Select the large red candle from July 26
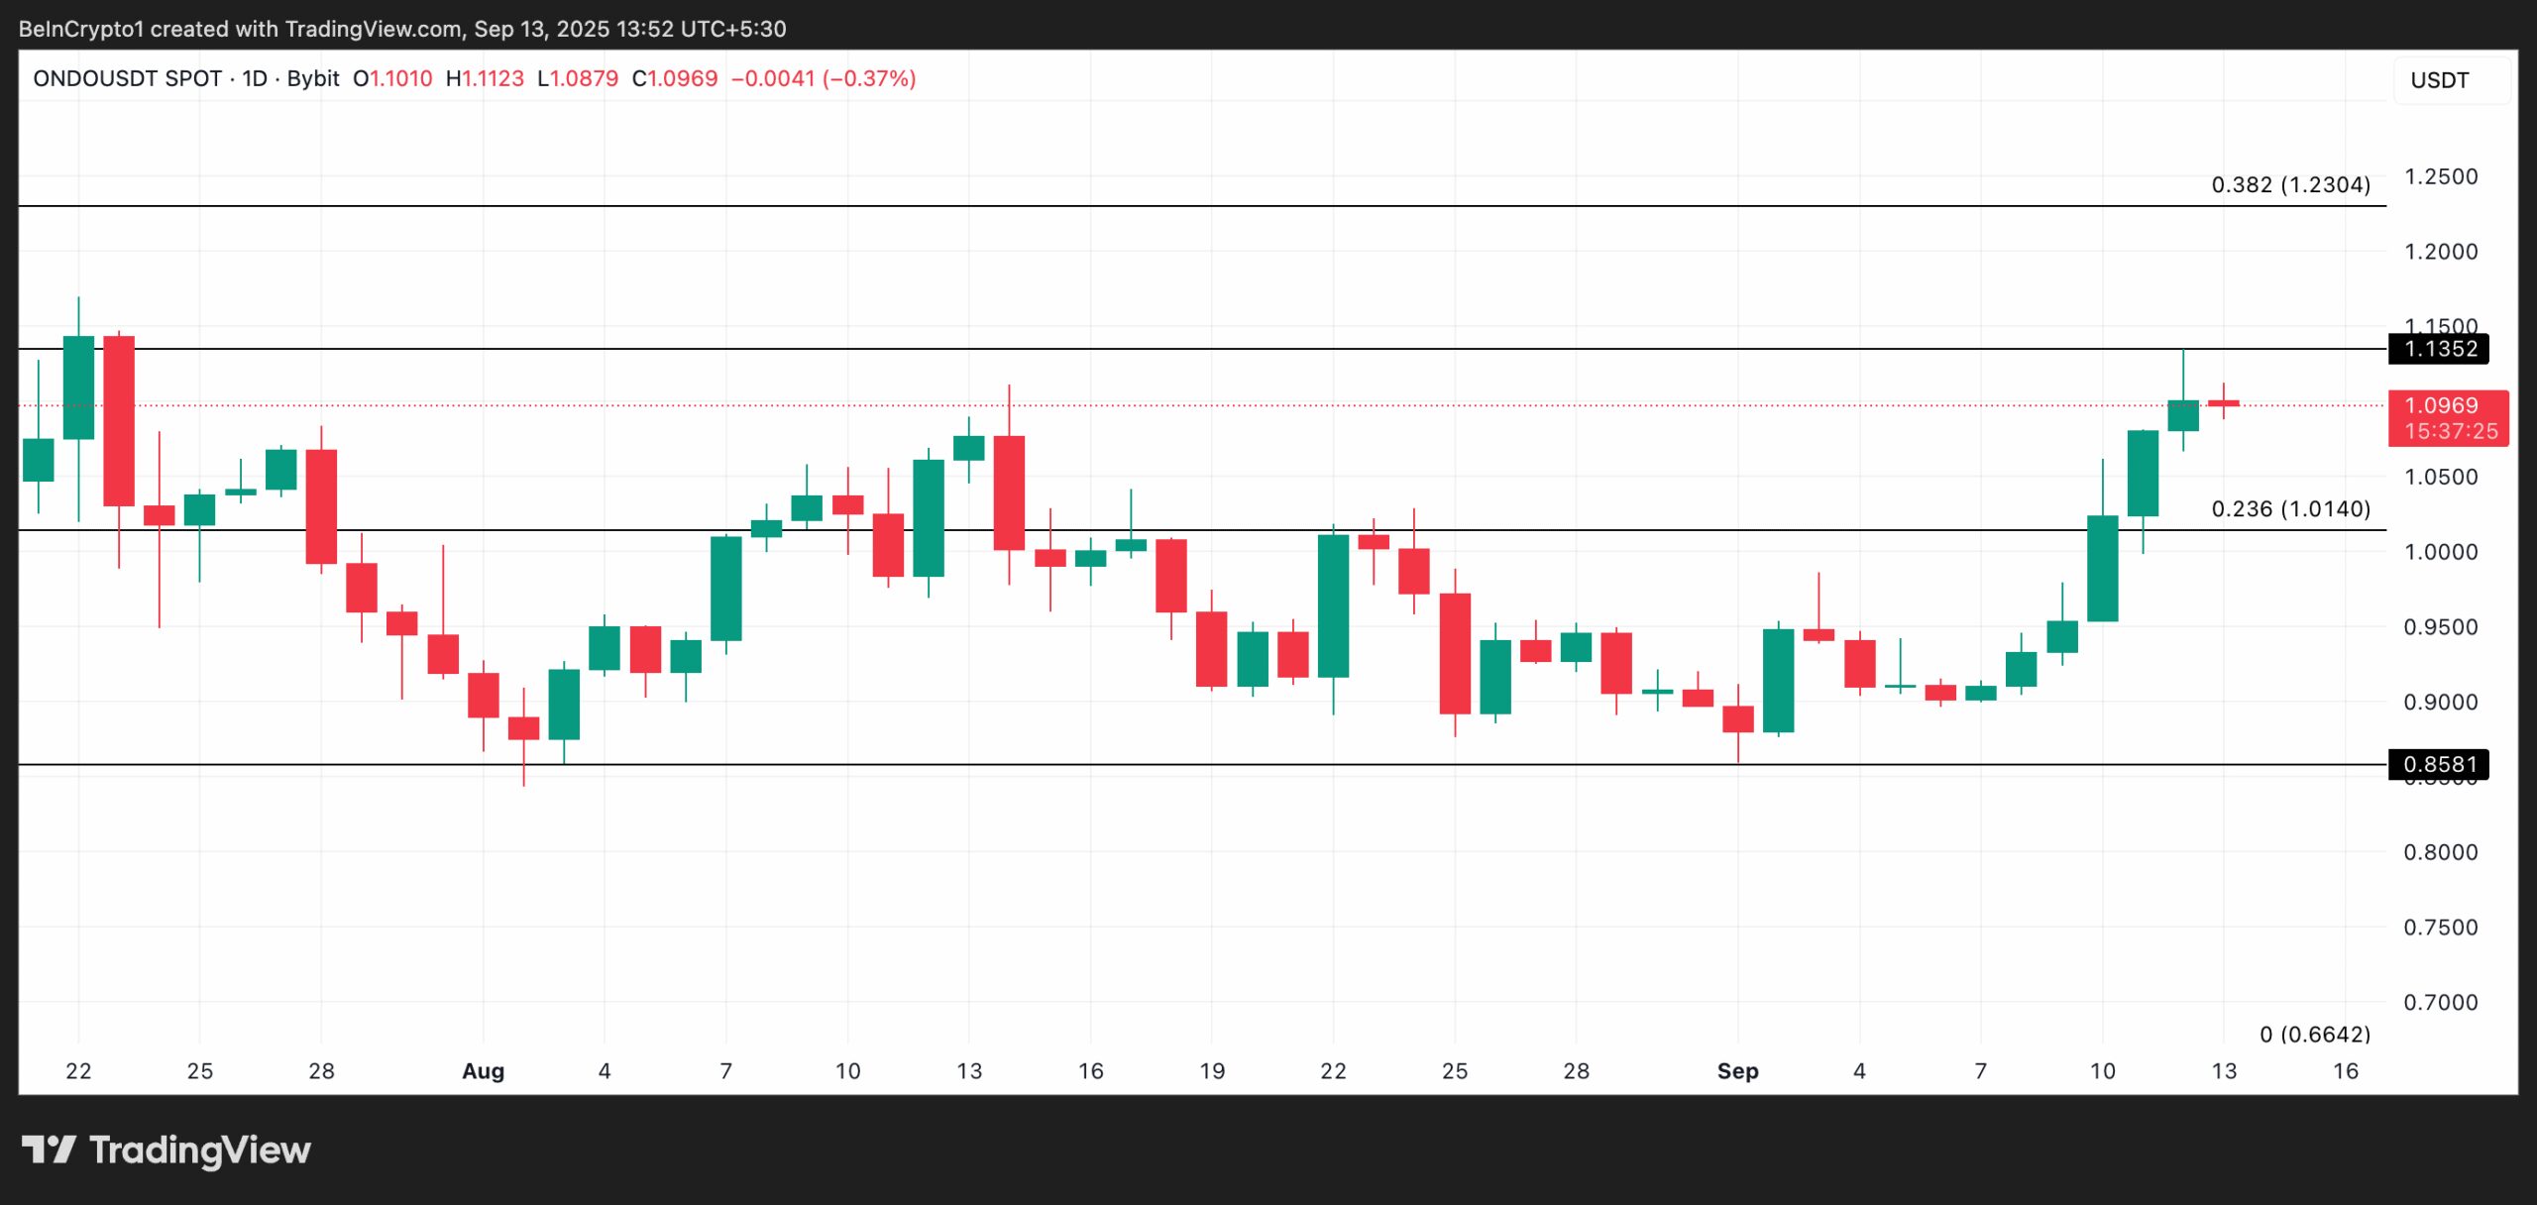Image resolution: width=2537 pixels, height=1205 pixels. coord(321,505)
